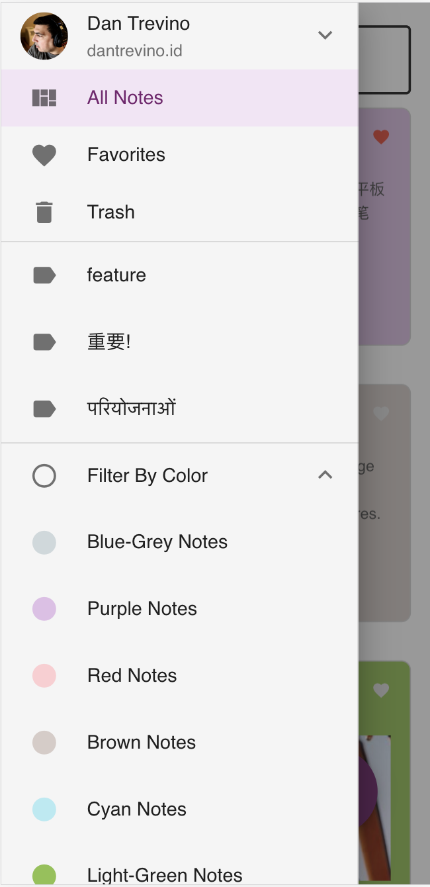Viewport: 430px width, 887px height.
Task: Click the tag icon beside परियोजनाओं
Action: (44, 409)
